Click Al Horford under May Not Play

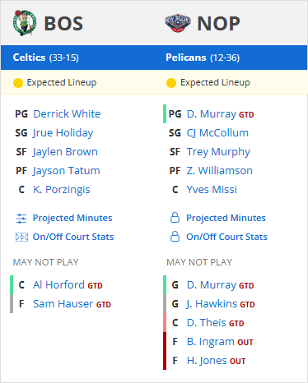click(58, 285)
